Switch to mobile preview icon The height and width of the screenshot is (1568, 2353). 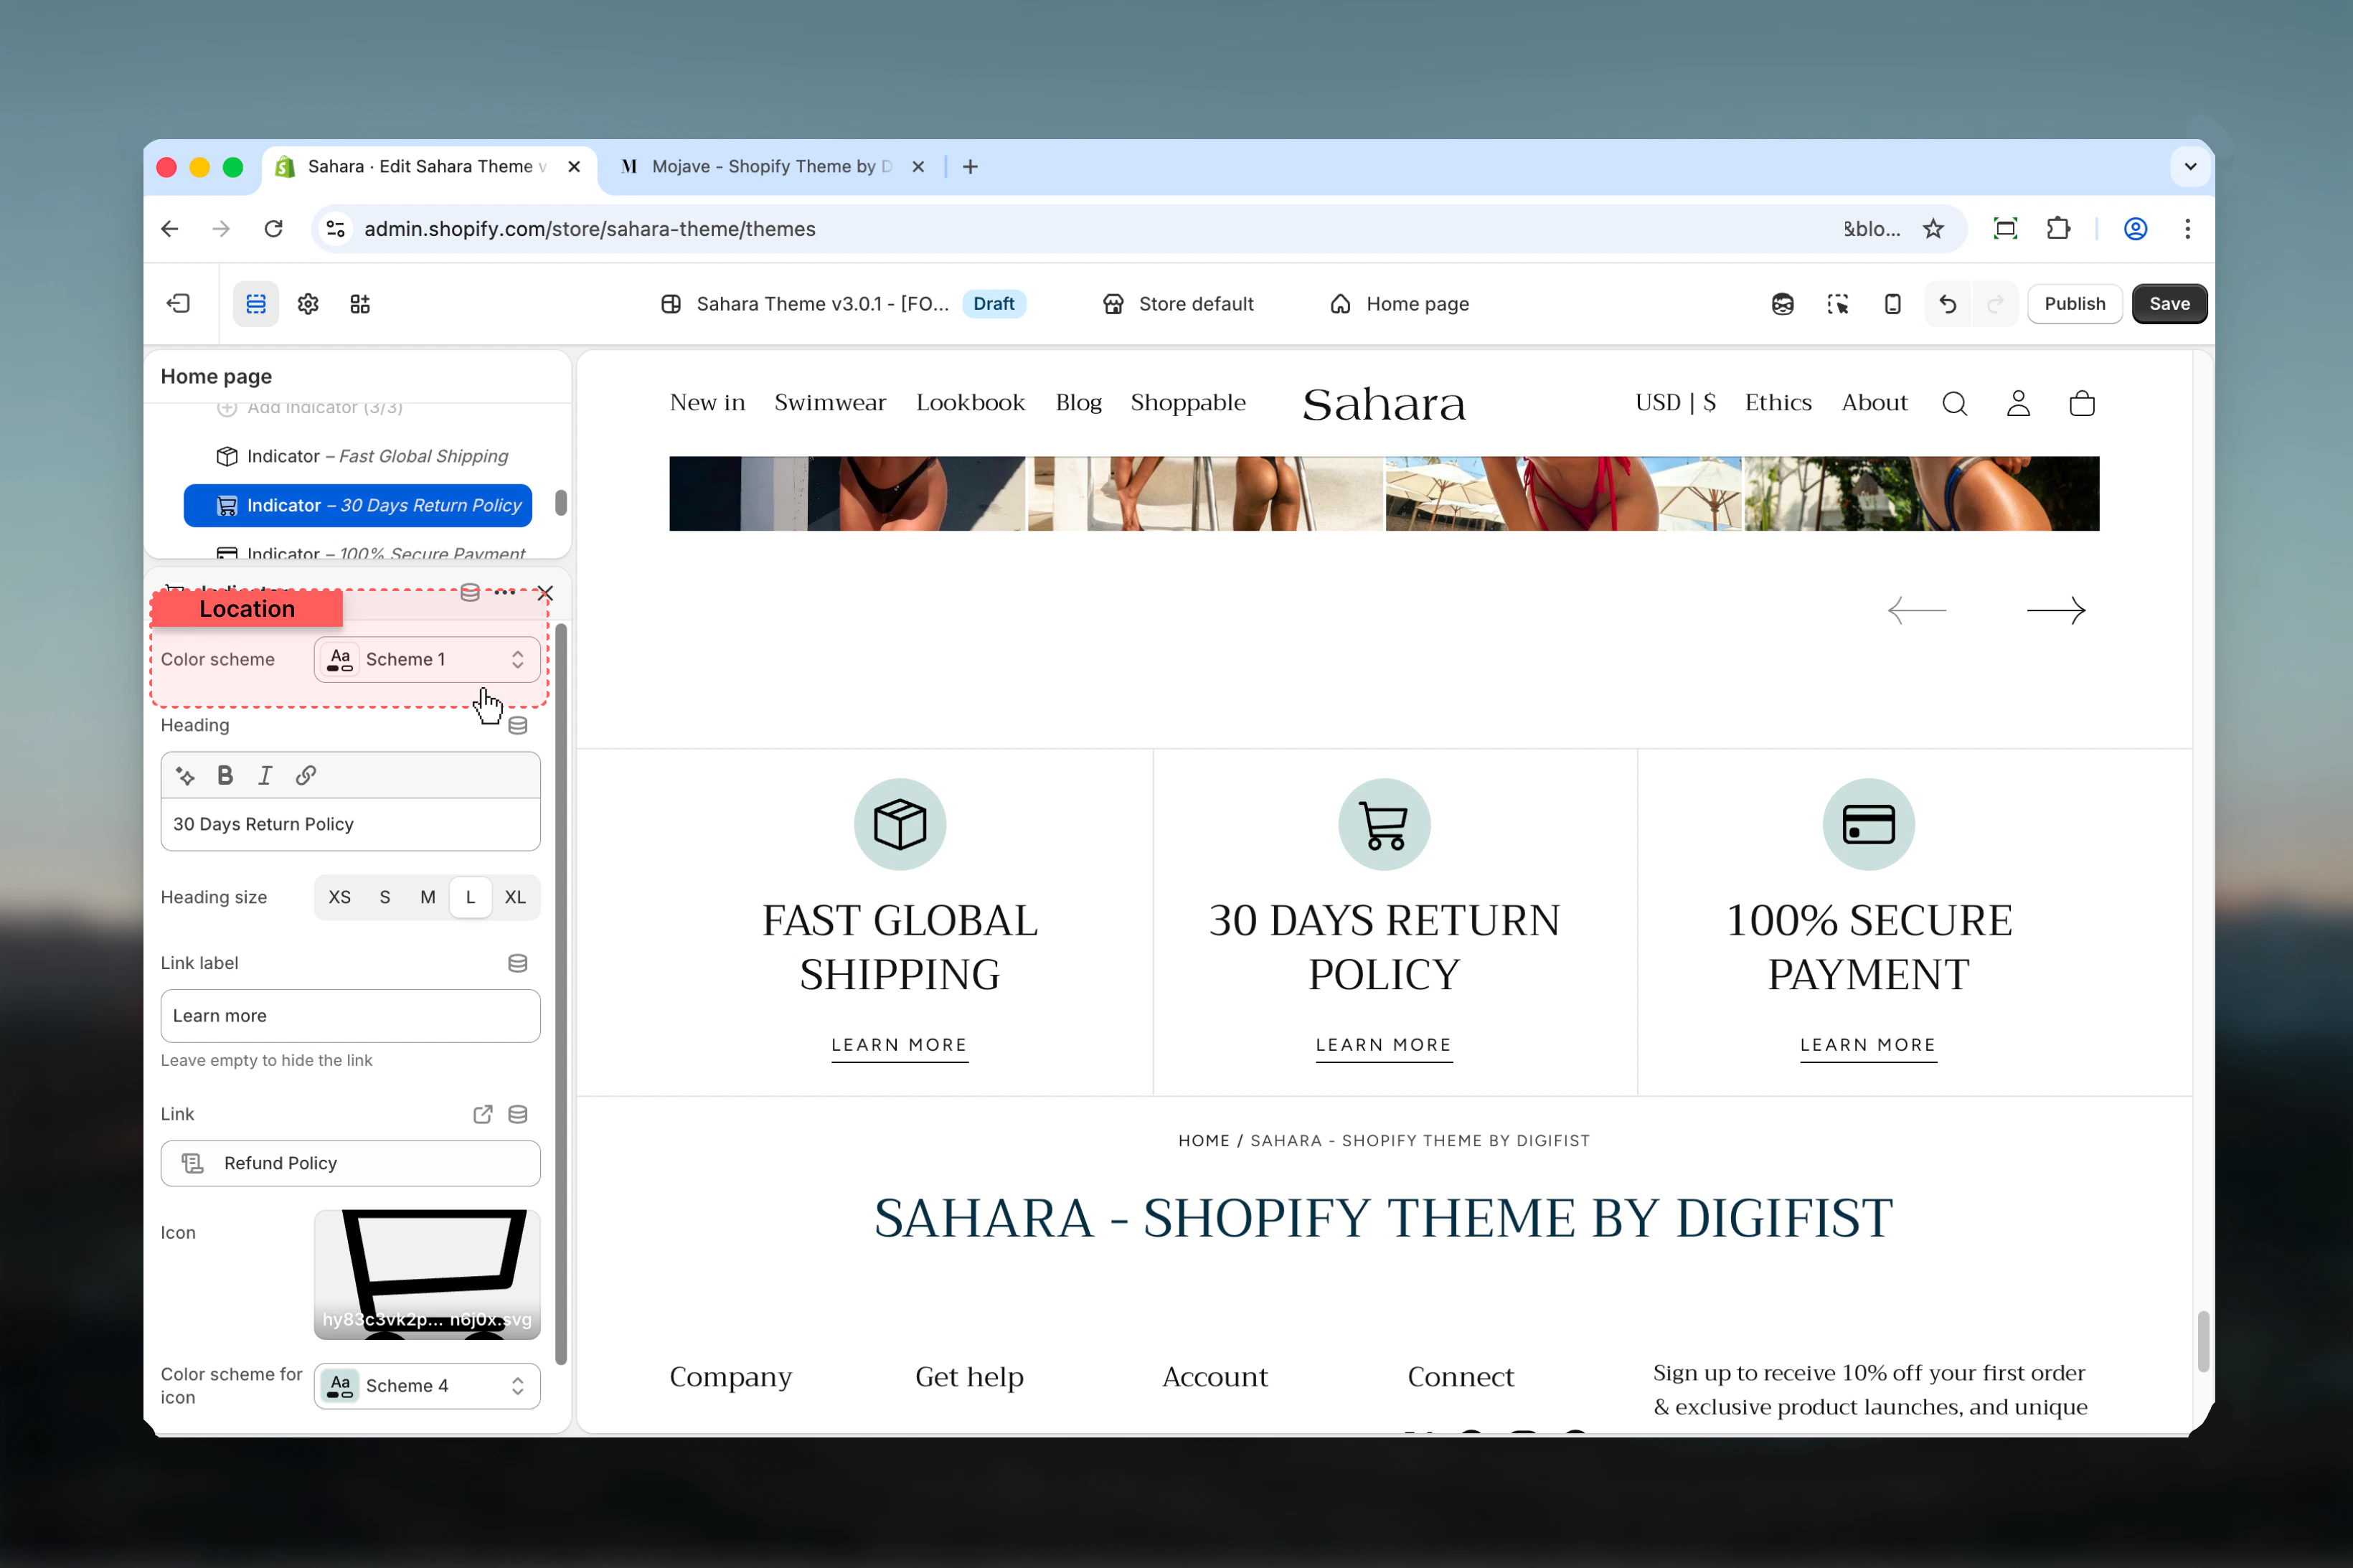click(1892, 304)
